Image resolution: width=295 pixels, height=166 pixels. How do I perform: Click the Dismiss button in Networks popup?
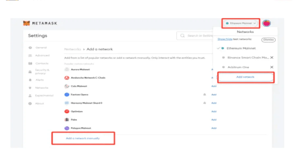tap(268, 40)
